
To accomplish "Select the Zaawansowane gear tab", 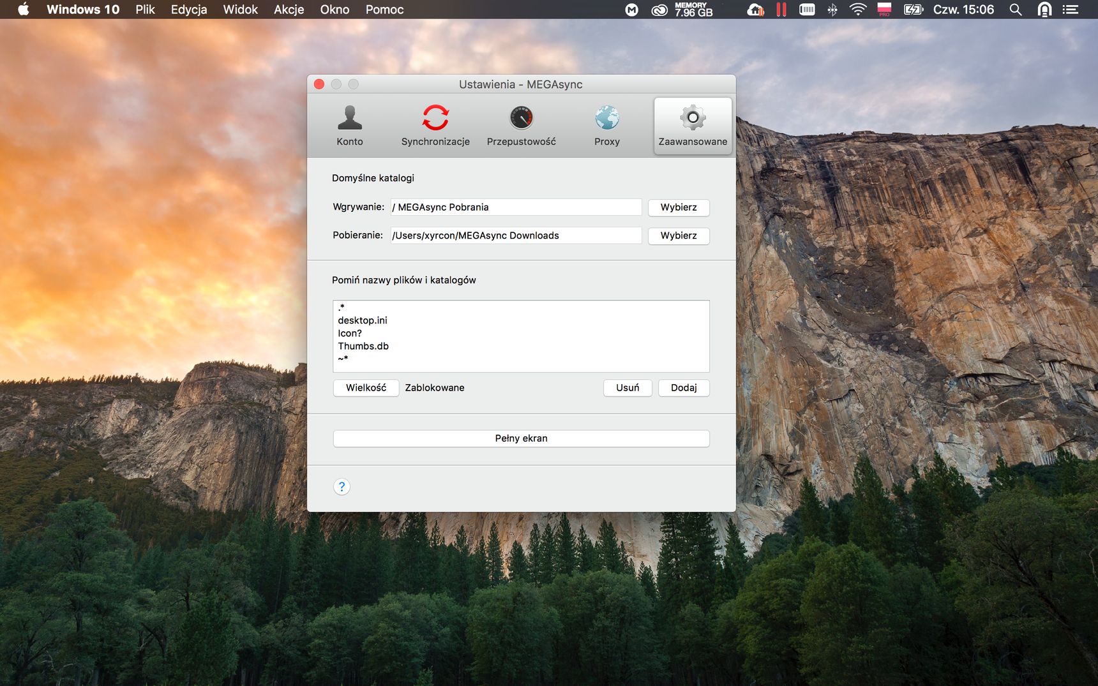I will click(693, 126).
